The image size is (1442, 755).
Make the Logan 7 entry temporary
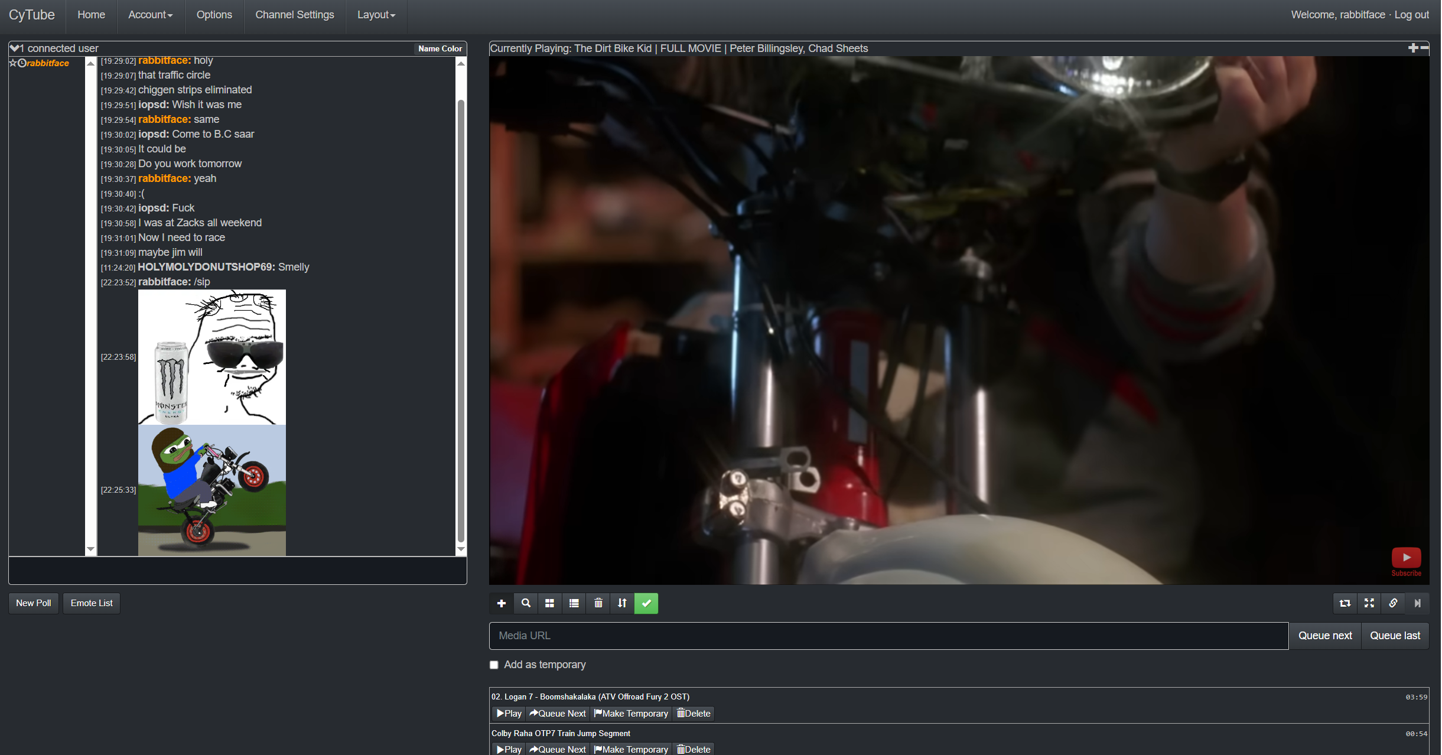pyautogui.click(x=631, y=714)
